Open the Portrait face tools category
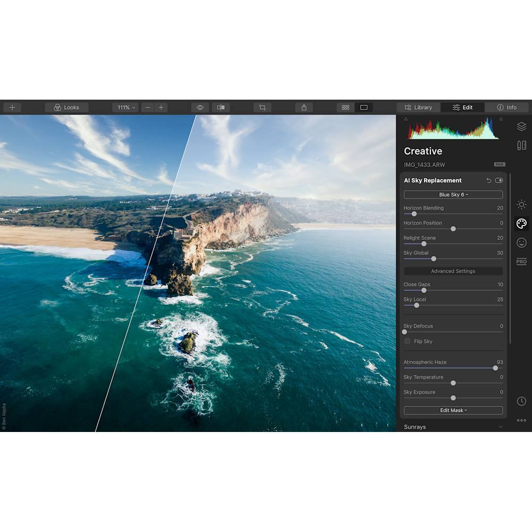 [521, 243]
